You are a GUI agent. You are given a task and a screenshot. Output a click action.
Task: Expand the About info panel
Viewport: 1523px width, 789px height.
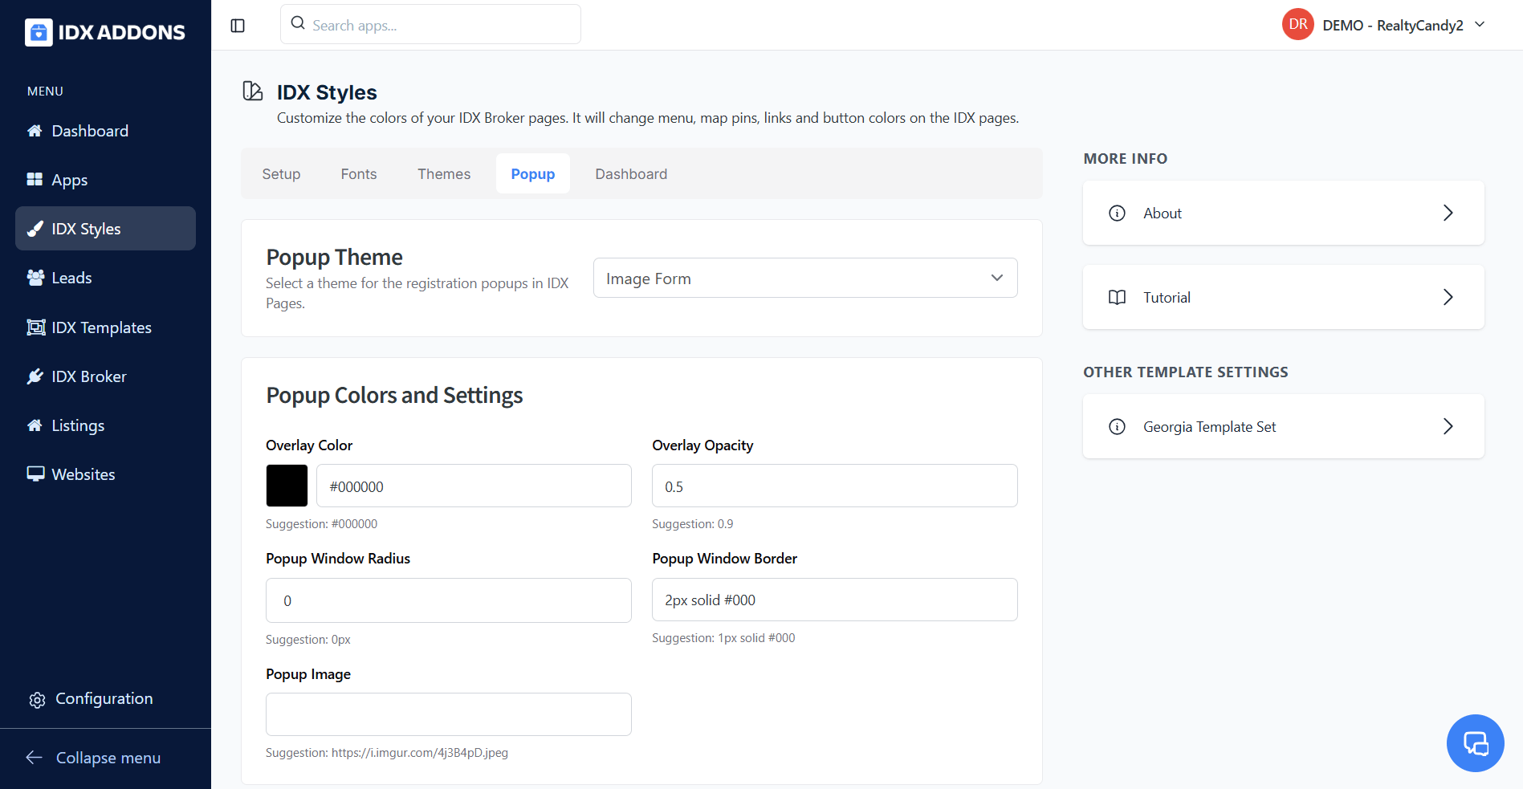[1283, 213]
